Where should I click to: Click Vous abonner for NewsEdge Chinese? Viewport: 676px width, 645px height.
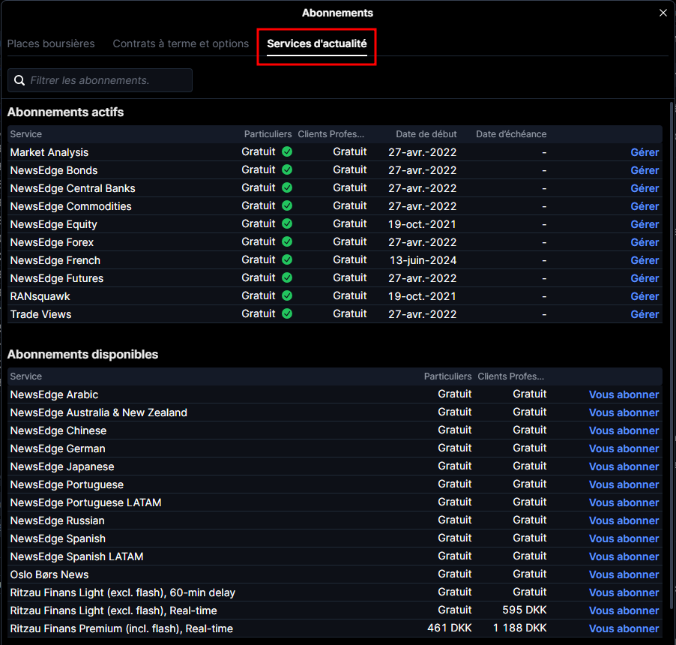(x=624, y=430)
